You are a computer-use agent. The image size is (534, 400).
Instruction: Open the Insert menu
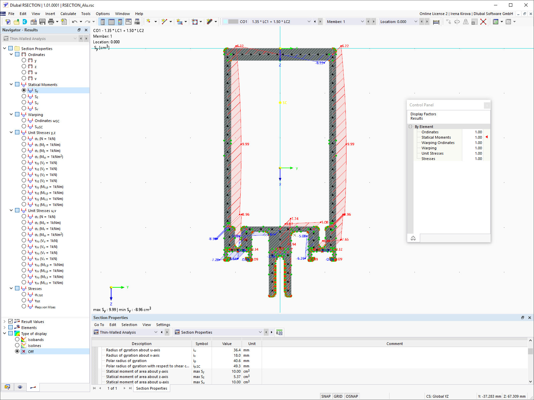coord(50,14)
